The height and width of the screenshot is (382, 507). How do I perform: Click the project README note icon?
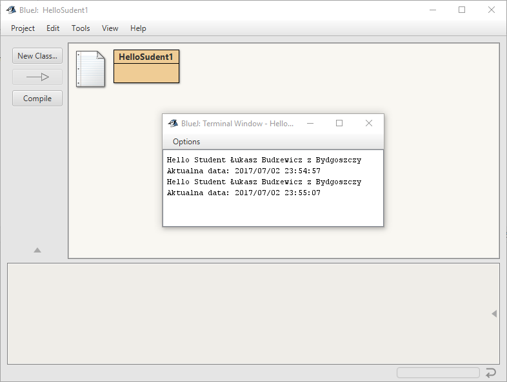point(90,68)
